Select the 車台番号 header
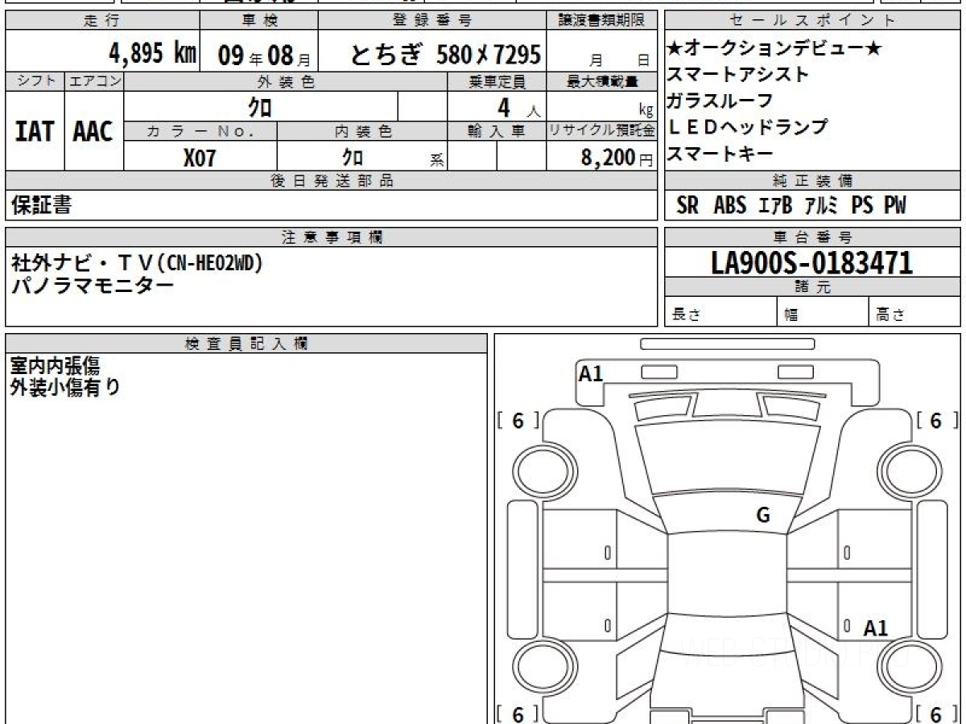The width and height of the screenshot is (966, 724). click(812, 237)
